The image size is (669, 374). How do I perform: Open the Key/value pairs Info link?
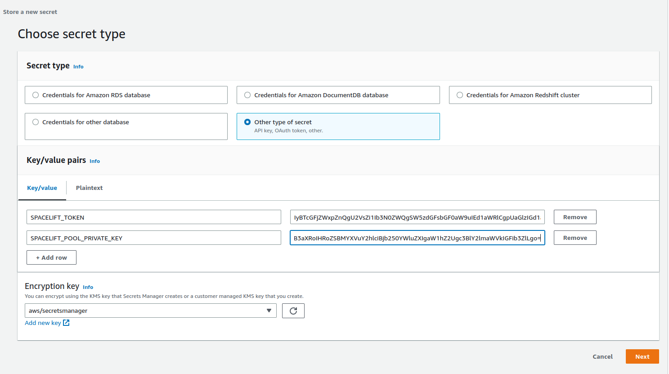point(94,161)
